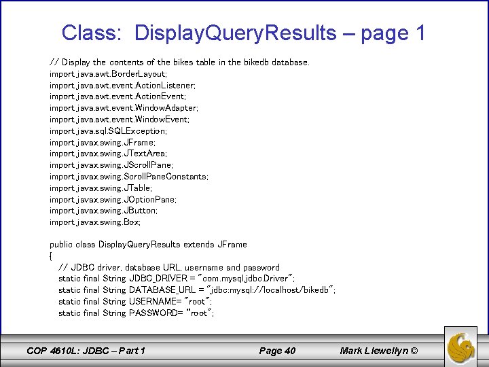Click the line 'import javax.swing.Box;'
The width and height of the screenshot is (489, 367).
point(95,222)
